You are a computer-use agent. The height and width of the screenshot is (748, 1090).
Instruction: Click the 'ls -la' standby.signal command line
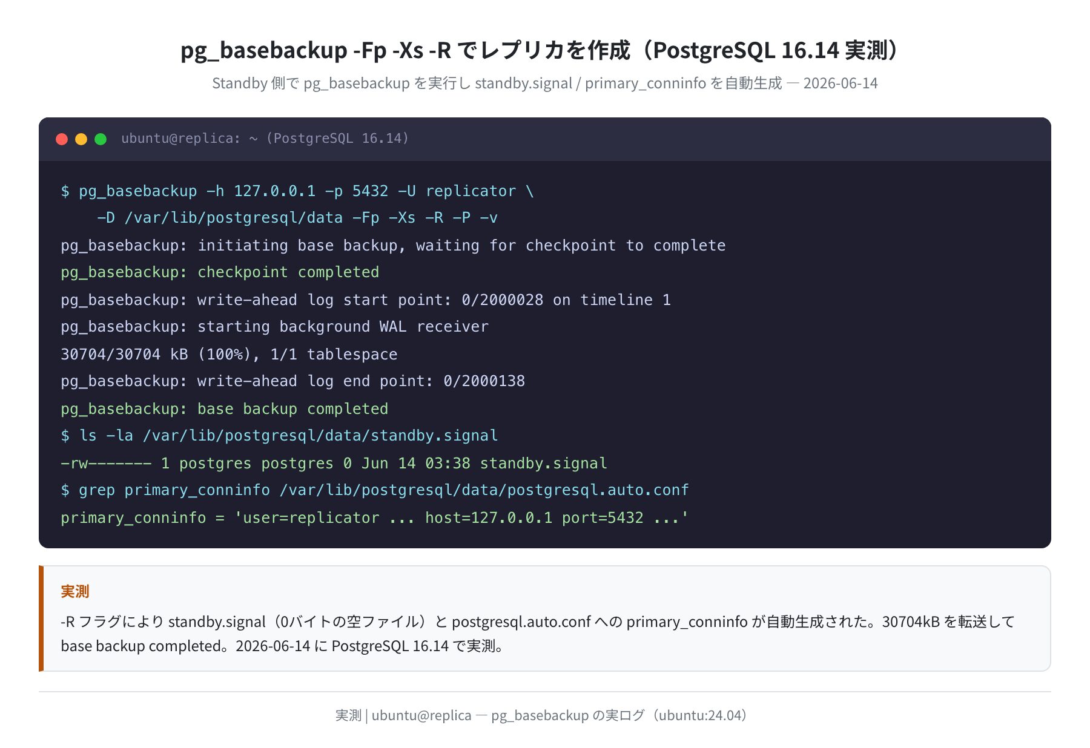pyautogui.click(x=279, y=436)
